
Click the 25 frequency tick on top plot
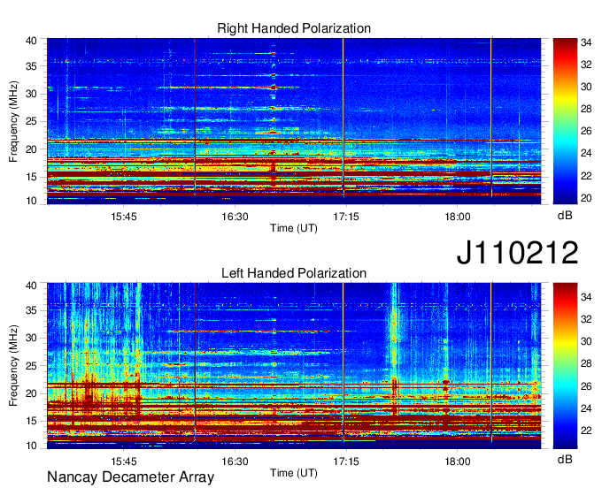coord(31,121)
